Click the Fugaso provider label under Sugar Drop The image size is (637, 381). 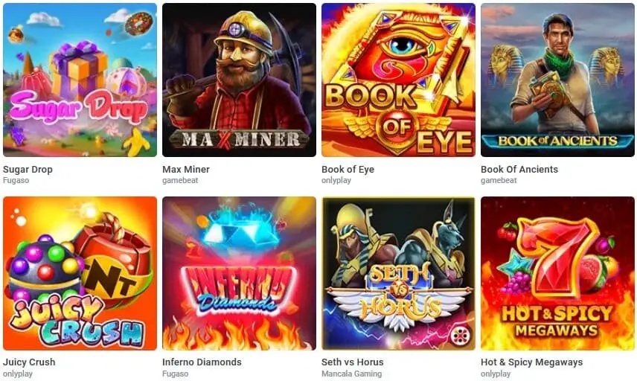(x=16, y=180)
